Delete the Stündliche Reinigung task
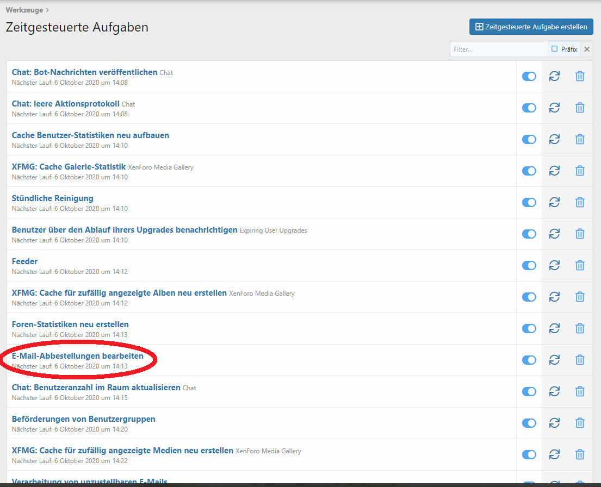This screenshot has width=601, height=487. 580,202
